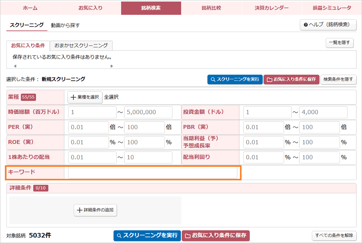Click the help icon in ヘルプ（銘柄検索）
362x243 pixels.
(306, 25)
